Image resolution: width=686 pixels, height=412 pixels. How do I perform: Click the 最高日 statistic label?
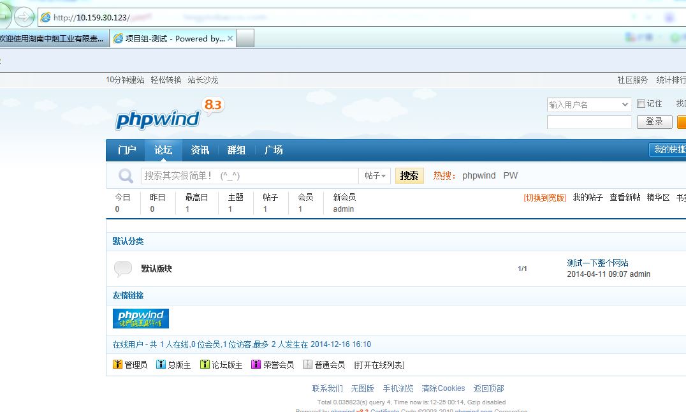pyautogui.click(x=196, y=198)
